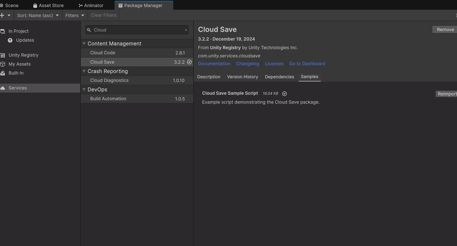Click the Unity Registry grid icon
The height and width of the screenshot is (246, 457).
tap(3, 55)
